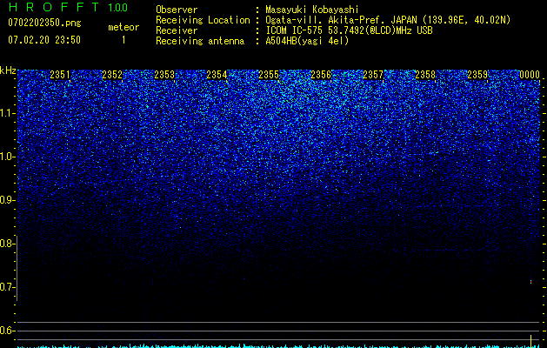Click the kHz axis unit label
Screen dimensions: 547x348
pos(8,70)
